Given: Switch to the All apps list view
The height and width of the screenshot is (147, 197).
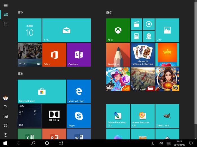Looking at the screenshot, I should click(x=6, y=24).
